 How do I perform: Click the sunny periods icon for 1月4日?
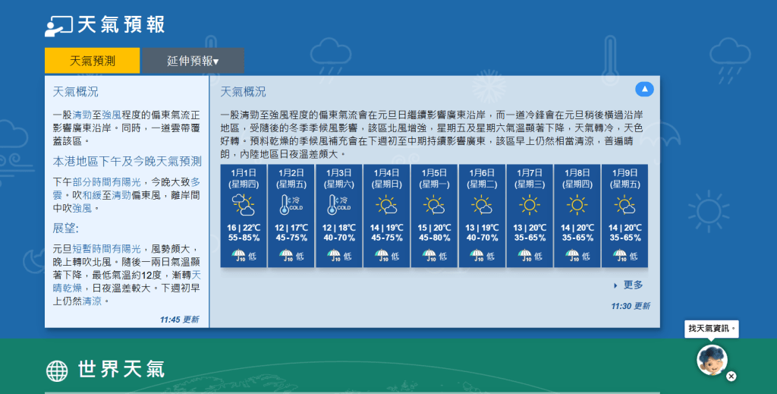click(386, 204)
